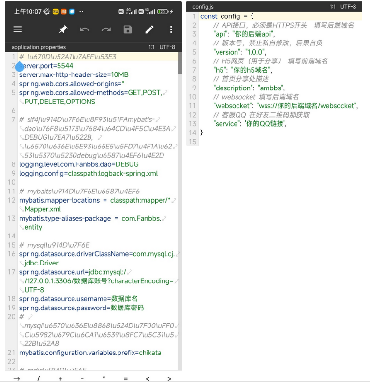Screen dimensions: 370x383
Task: Change UTF-8 encoding for application.properties
Action: point(167,47)
